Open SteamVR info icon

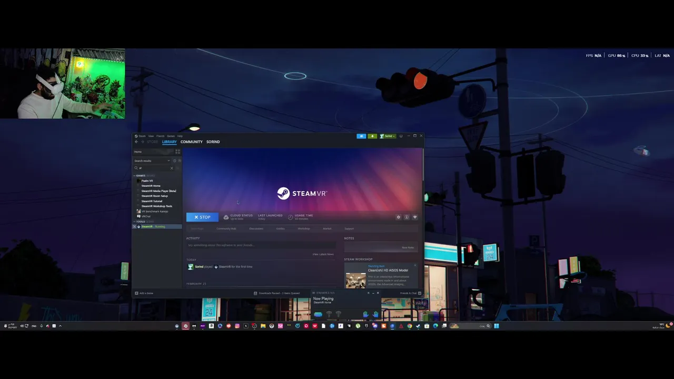point(407,217)
